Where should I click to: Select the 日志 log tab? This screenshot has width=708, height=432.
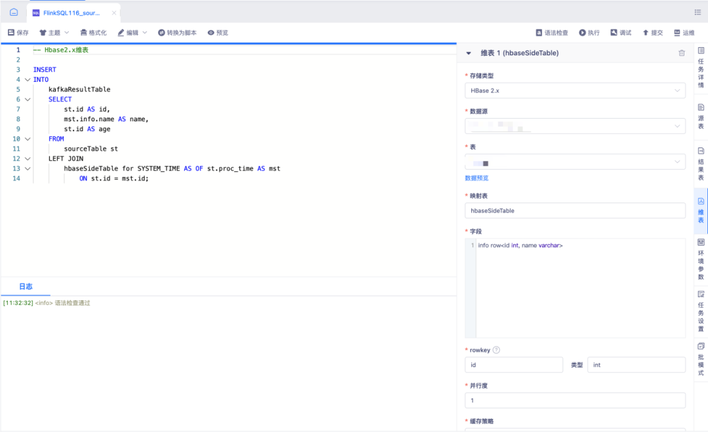point(26,286)
